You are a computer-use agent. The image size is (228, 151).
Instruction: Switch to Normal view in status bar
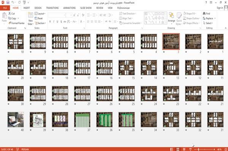(x=172, y=149)
